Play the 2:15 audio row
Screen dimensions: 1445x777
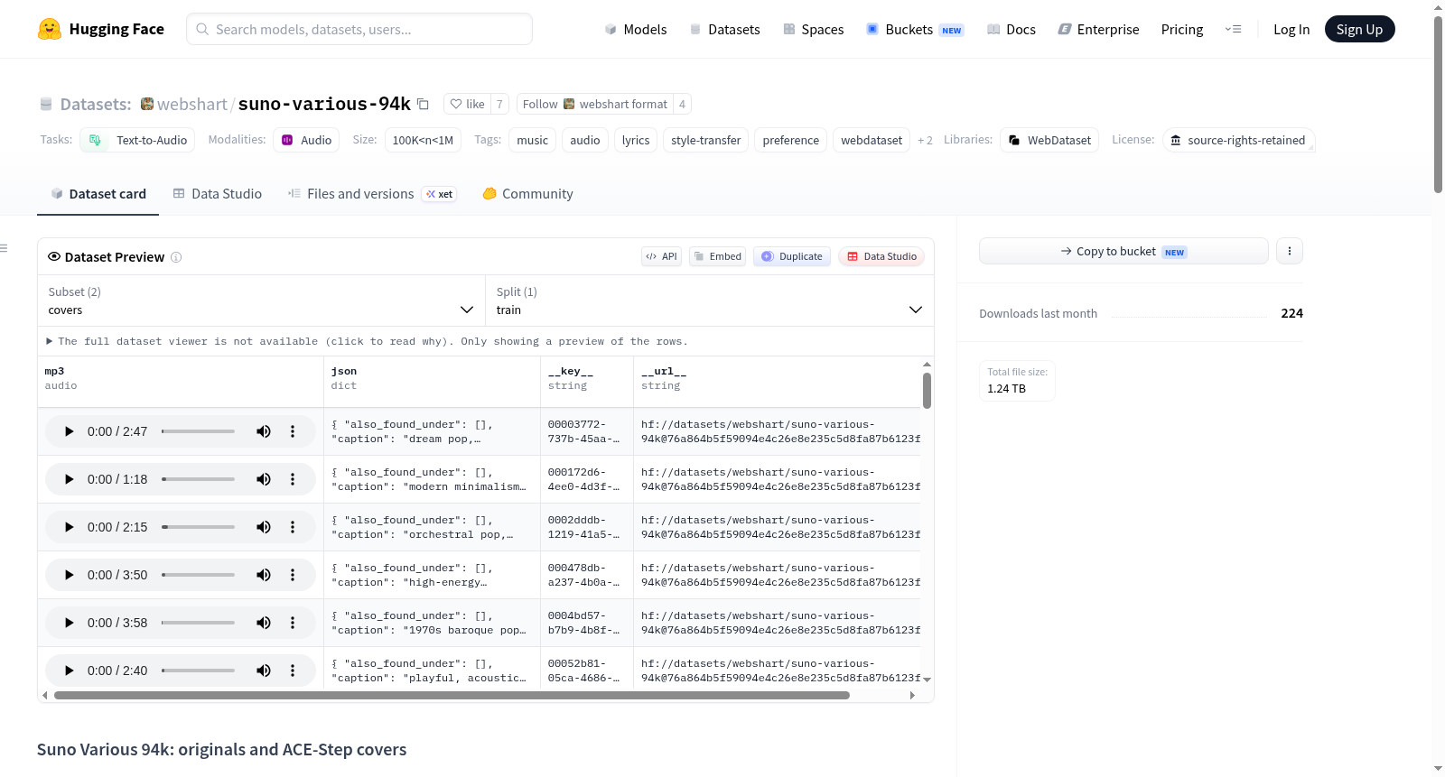click(69, 527)
